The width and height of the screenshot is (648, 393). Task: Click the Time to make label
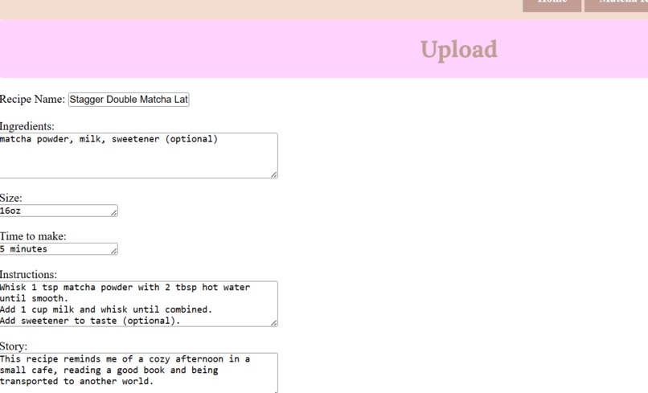[x=33, y=236]
